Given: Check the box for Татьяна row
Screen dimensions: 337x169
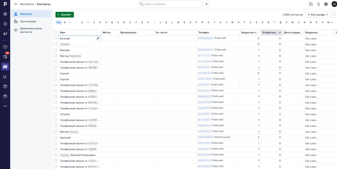Looking at the screenshot, I should pos(55,114).
